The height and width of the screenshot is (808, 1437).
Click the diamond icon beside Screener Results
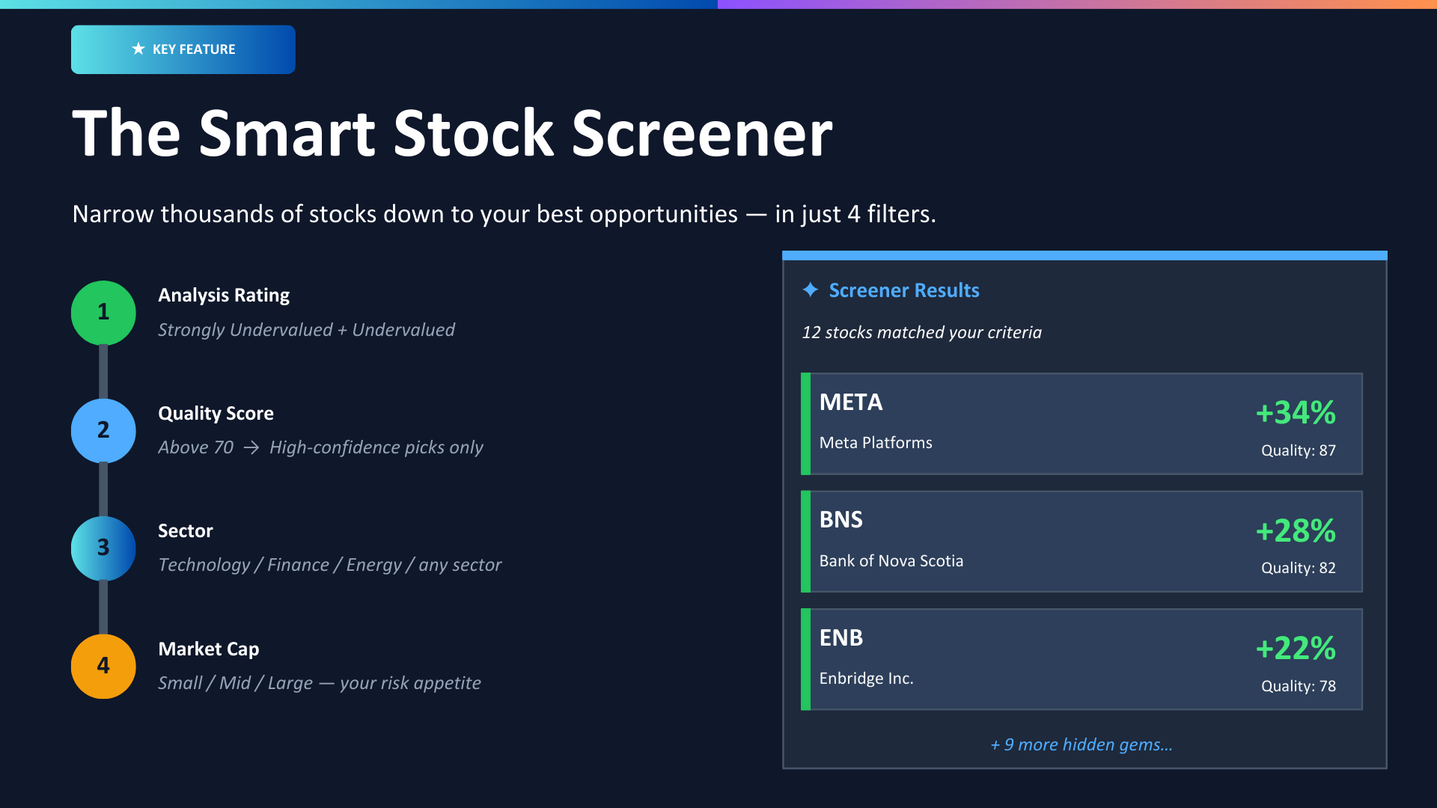(810, 290)
